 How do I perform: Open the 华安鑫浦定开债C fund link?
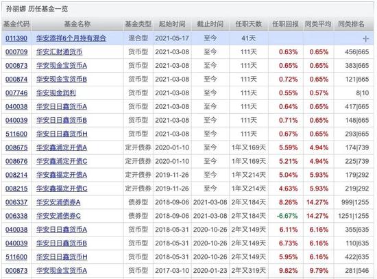62,161
